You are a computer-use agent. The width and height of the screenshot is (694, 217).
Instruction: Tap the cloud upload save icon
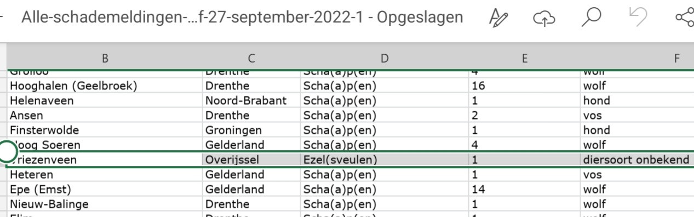pos(544,19)
